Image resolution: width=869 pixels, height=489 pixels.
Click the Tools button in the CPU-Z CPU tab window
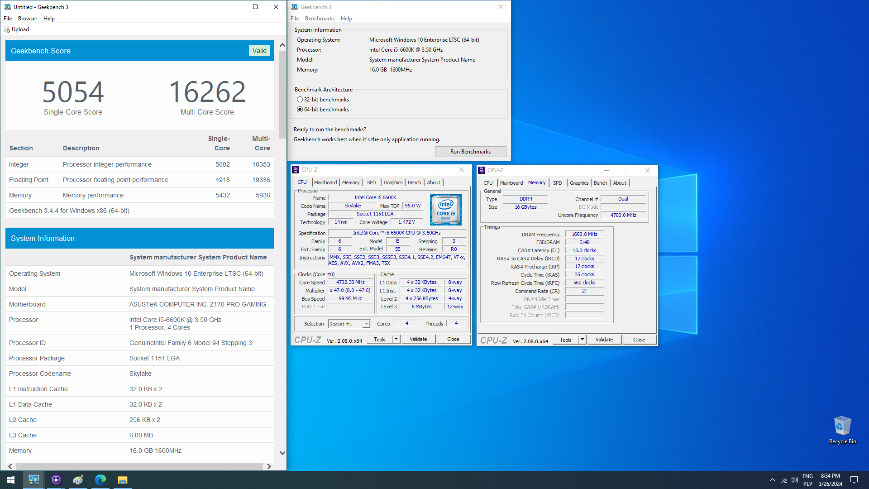coord(380,339)
